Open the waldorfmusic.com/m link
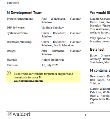 point(28,81)
